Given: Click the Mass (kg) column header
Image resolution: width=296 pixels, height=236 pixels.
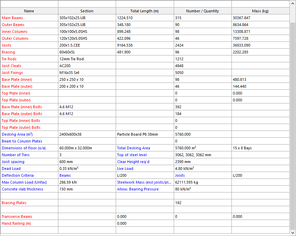Looking at the screenshot, I should (x=261, y=11).
